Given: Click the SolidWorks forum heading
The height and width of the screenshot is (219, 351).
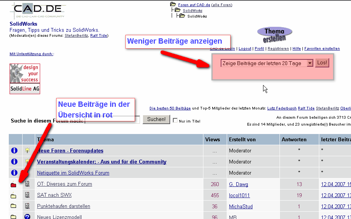Looking at the screenshot, I should tap(23, 24).
